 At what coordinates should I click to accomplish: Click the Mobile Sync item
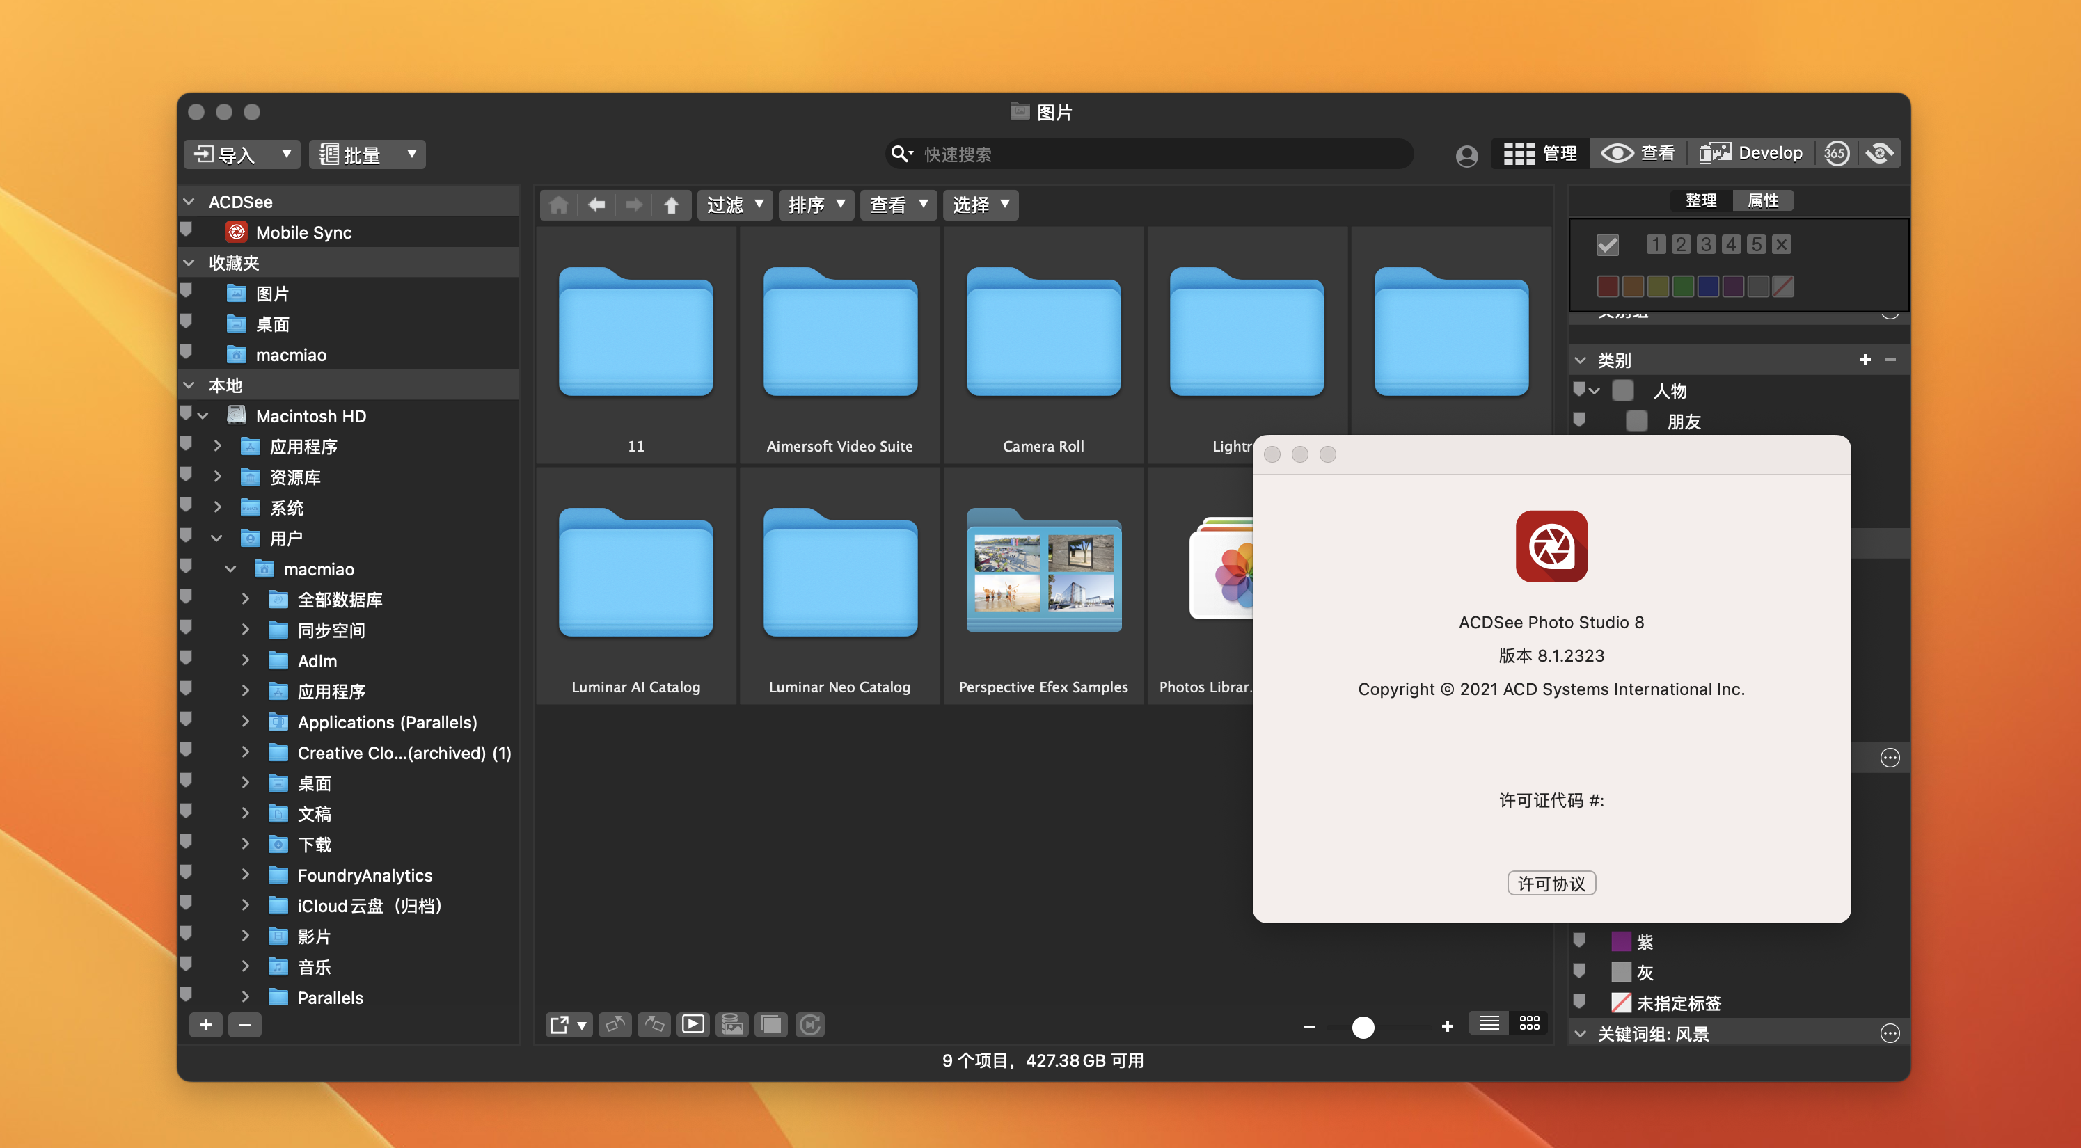tap(303, 232)
